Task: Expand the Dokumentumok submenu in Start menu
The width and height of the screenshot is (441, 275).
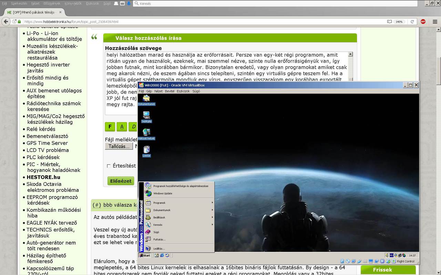Action: [179, 210]
